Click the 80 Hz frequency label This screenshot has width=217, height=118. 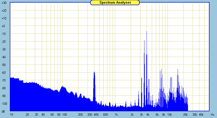pos(59,115)
